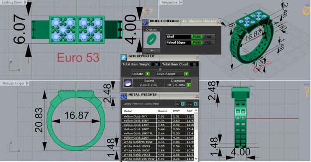Click PASS on the Shell row

pyautogui.click(x=197, y=37)
